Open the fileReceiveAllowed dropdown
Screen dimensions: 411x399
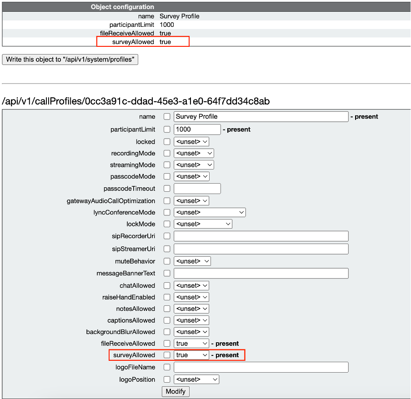pos(191,343)
